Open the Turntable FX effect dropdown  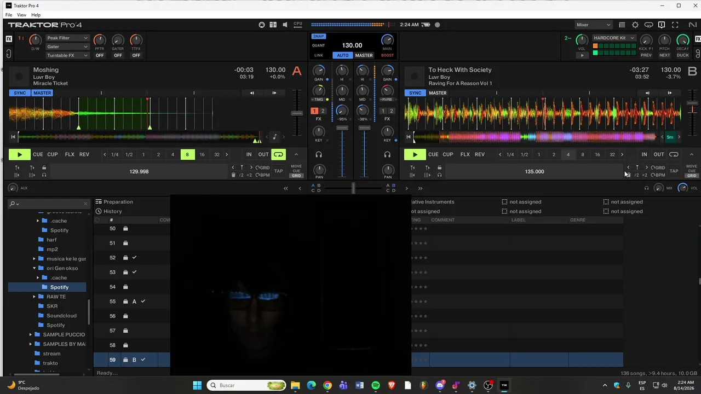(67, 55)
